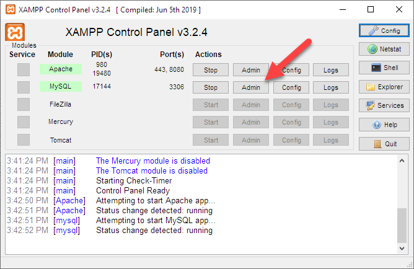View Apache Logs

point(331,70)
